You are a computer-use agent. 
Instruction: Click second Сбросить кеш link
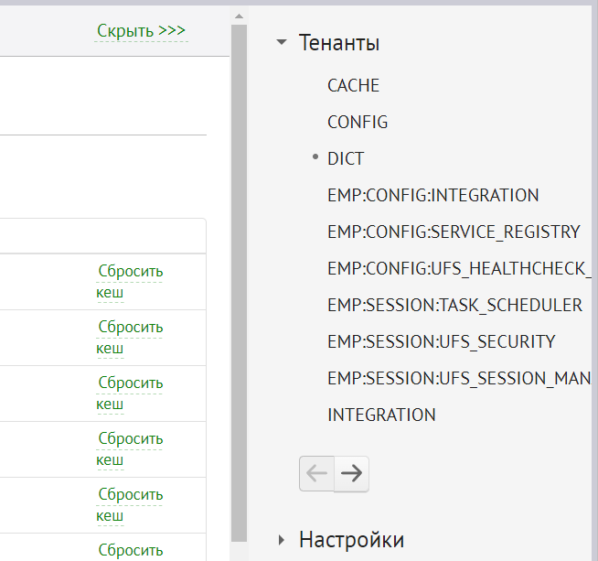[x=130, y=338]
